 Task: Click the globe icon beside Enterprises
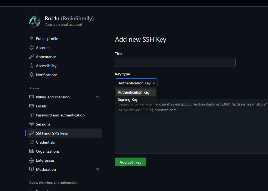pos(32,160)
